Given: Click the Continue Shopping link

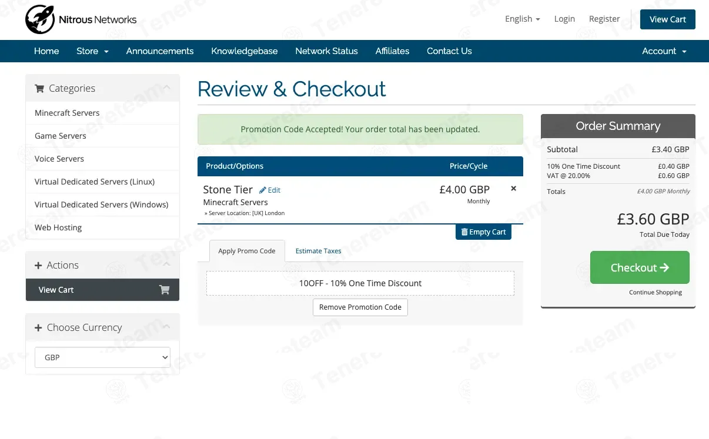Looking at the screenshot, I should pyautogui.click(x=655, y=292).
